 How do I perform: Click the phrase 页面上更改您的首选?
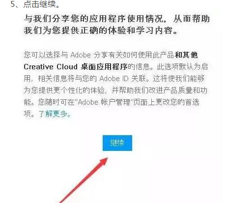166,102
